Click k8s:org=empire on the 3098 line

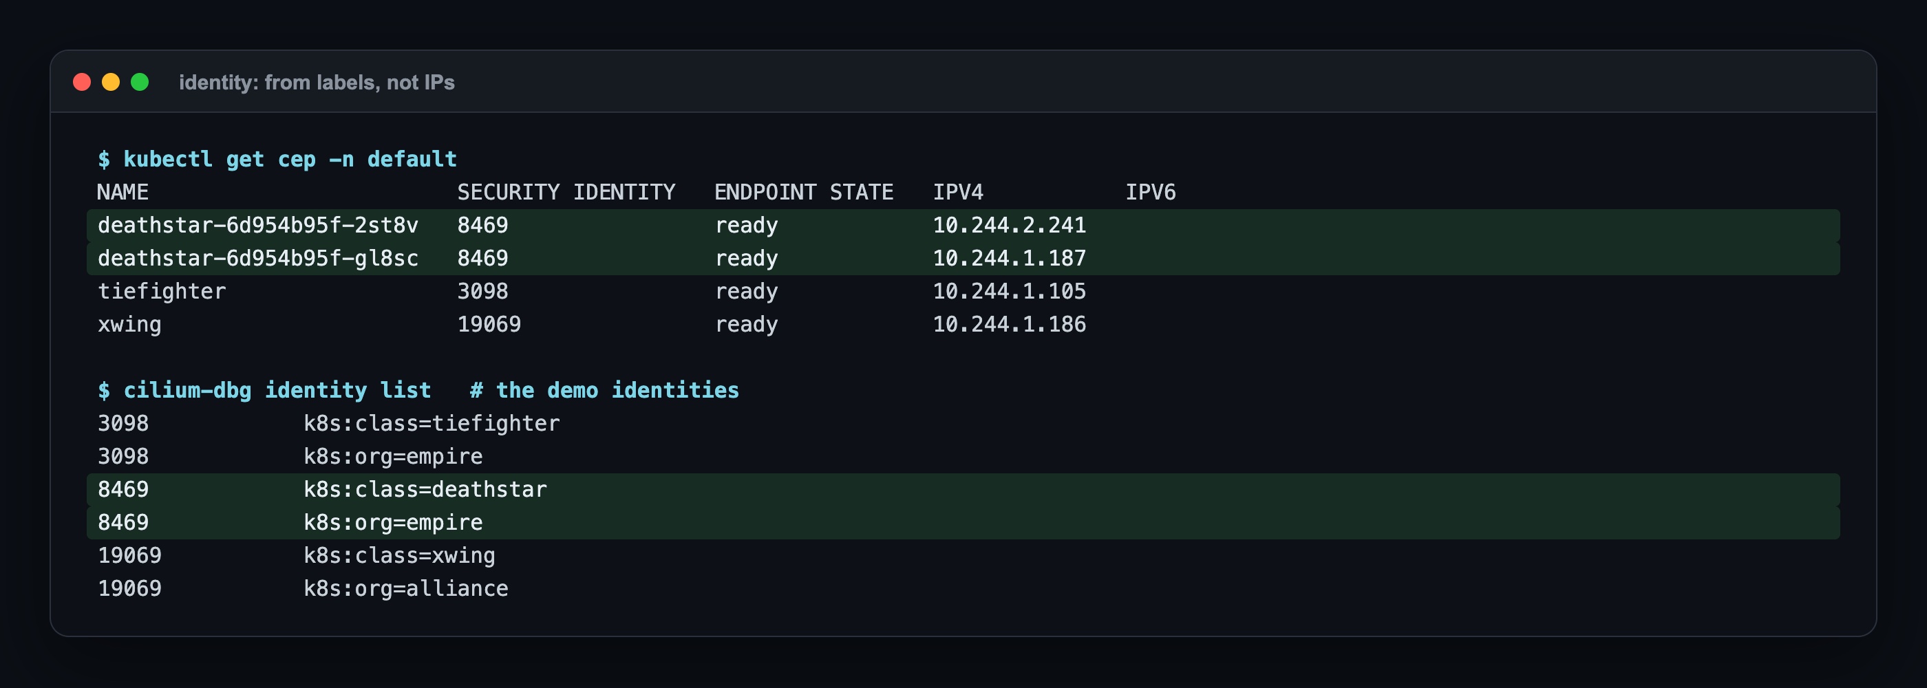(x=393, y=456)
